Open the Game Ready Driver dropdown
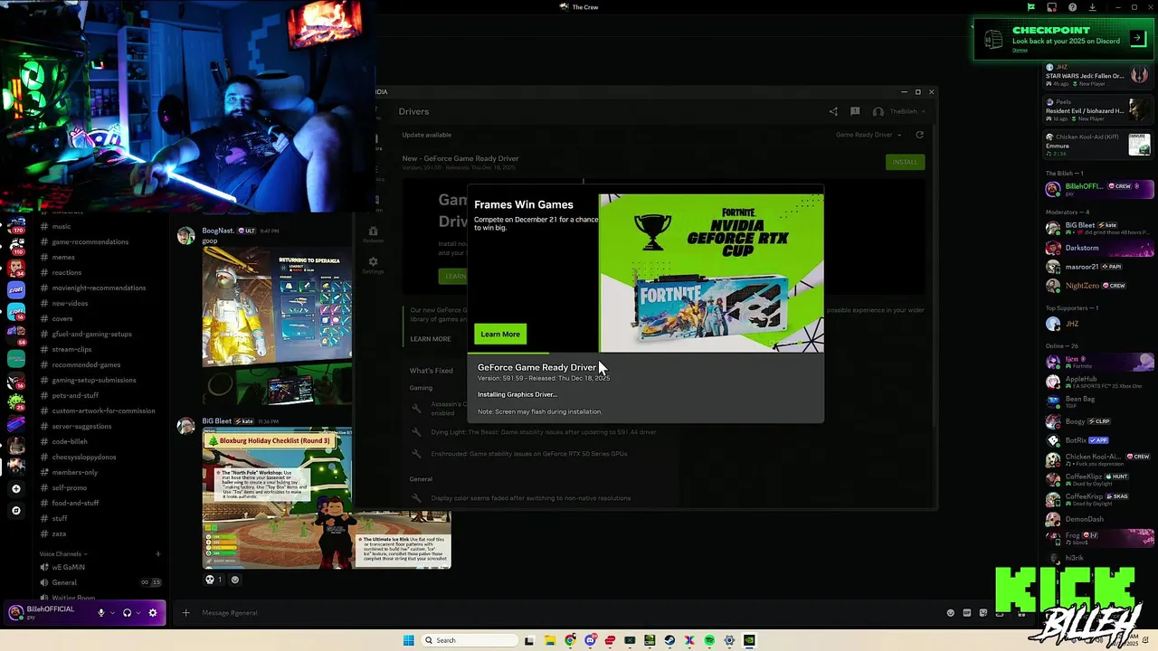 coord(868,135)
